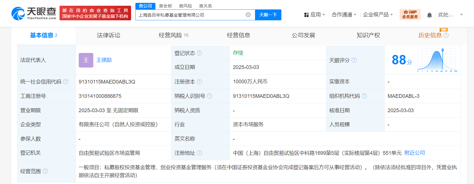Expand the 合作通道 dropdown
The image size is (474, 184).
tap(344, 15)
